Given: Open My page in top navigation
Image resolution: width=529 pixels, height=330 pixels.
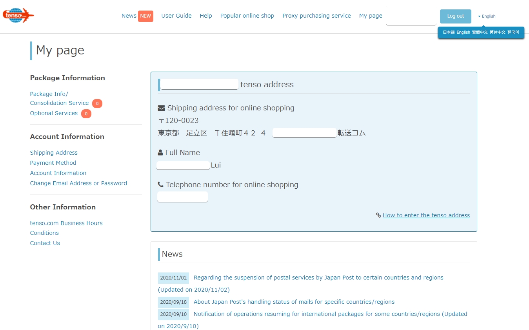Looking at the screenshot, I should (371, 16).
